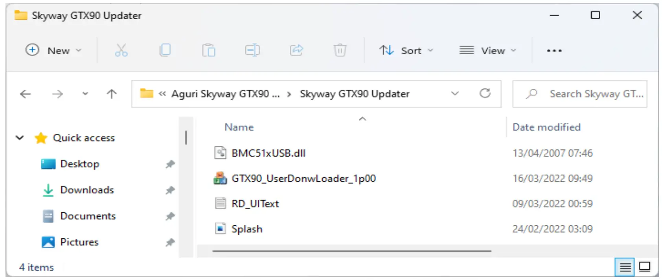Click the navigation pane vertical scrollbar
Screen dimensions: 662x280
click(186, 138)
